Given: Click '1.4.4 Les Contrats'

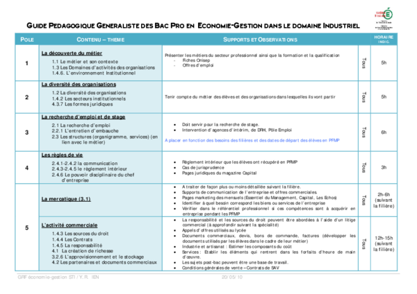Looking at the screenshot, I should [72, 239].
